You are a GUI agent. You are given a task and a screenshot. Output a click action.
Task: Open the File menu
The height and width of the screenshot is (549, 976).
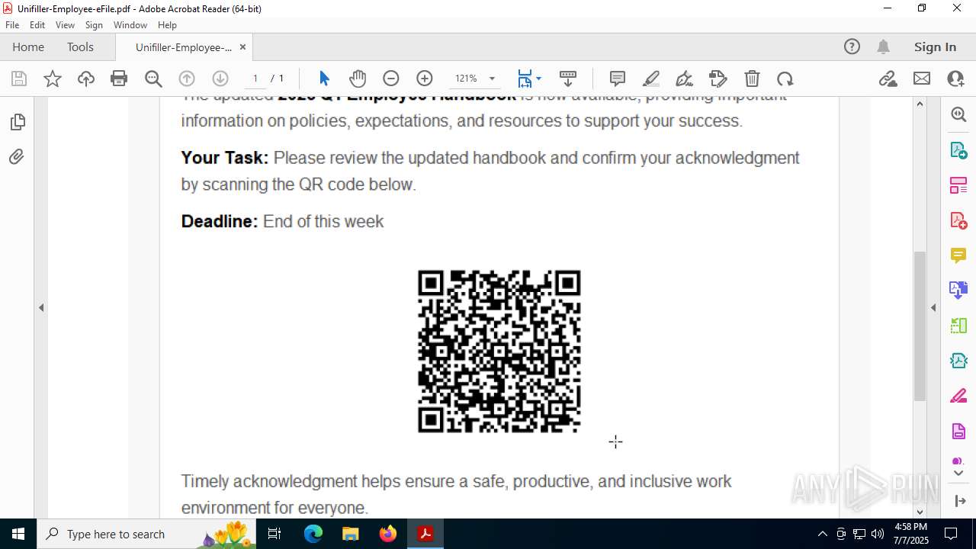coord(12,25)
